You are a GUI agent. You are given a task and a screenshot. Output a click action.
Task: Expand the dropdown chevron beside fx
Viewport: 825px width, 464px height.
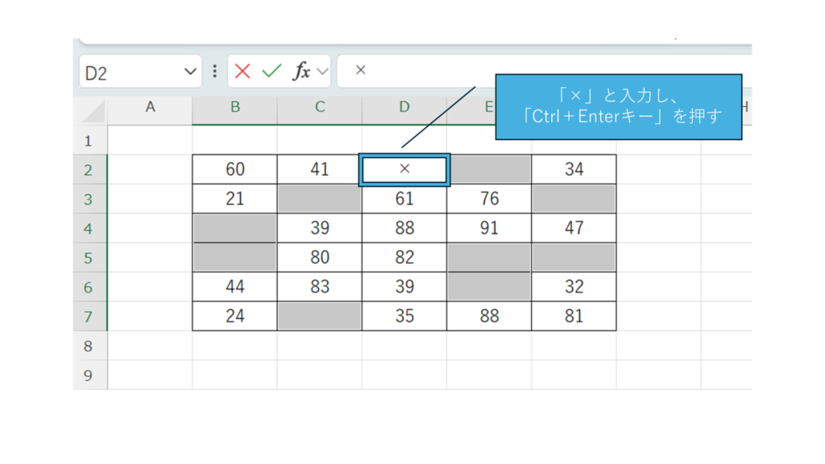point(323,72)
